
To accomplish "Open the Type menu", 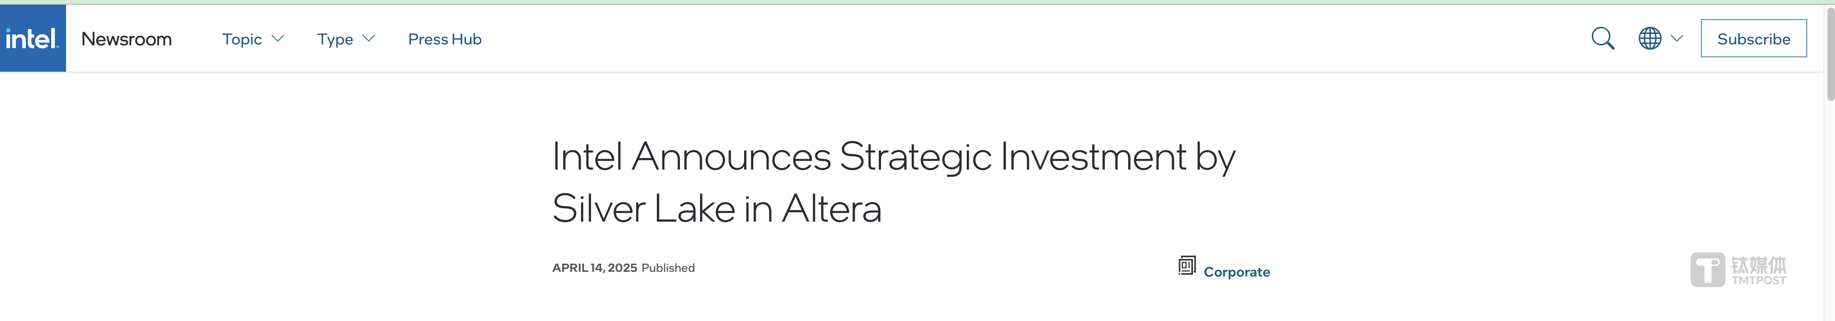I will [335, 40].
